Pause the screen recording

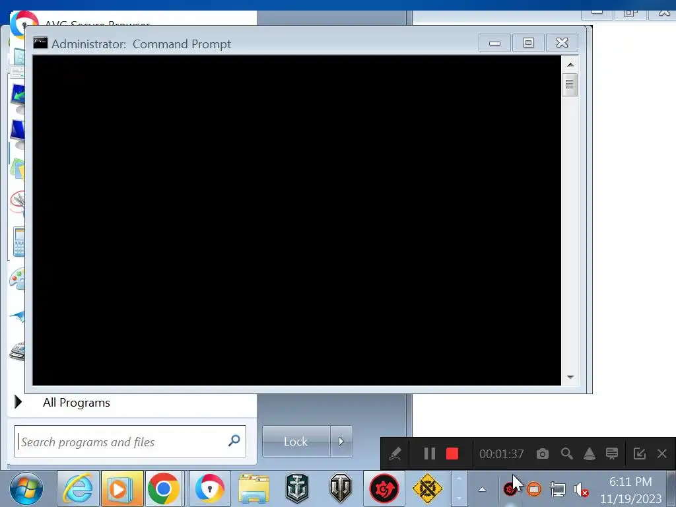(429, 454)
